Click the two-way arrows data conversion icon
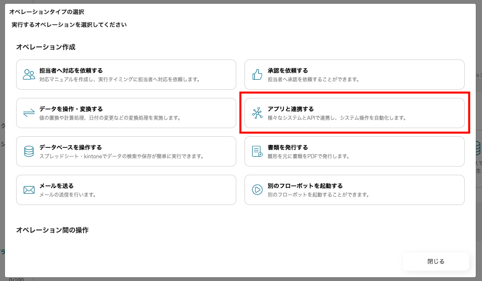 coord(29,113)
